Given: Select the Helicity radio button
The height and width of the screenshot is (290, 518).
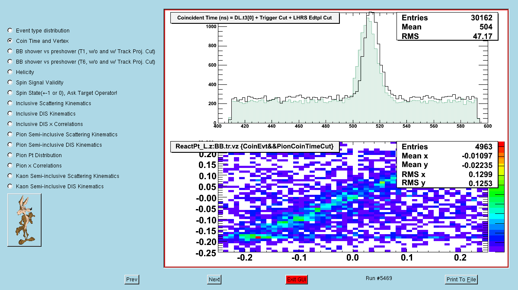Looking at the screenshot, I should coord(10,72).
